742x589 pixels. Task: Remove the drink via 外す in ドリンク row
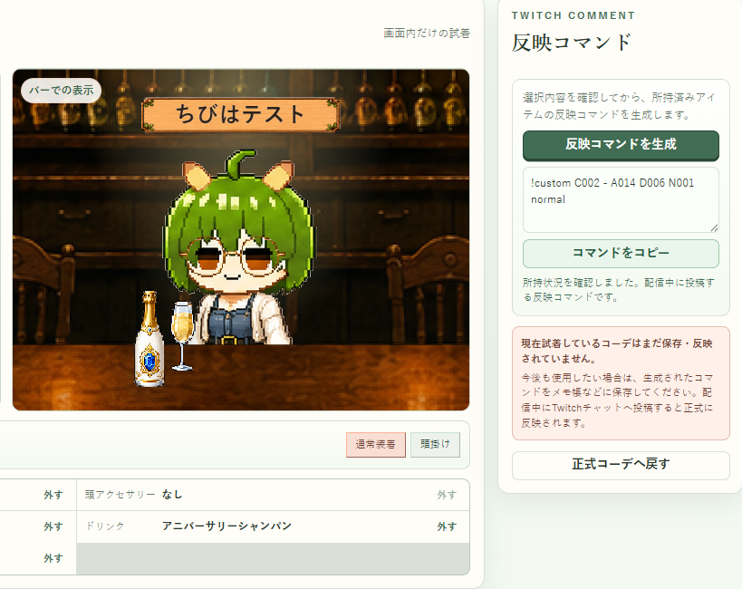coord(447,526)
